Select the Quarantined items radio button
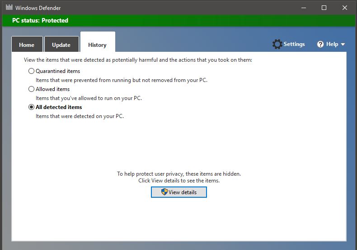Screen dimensions: 357x250 [32, 71]
